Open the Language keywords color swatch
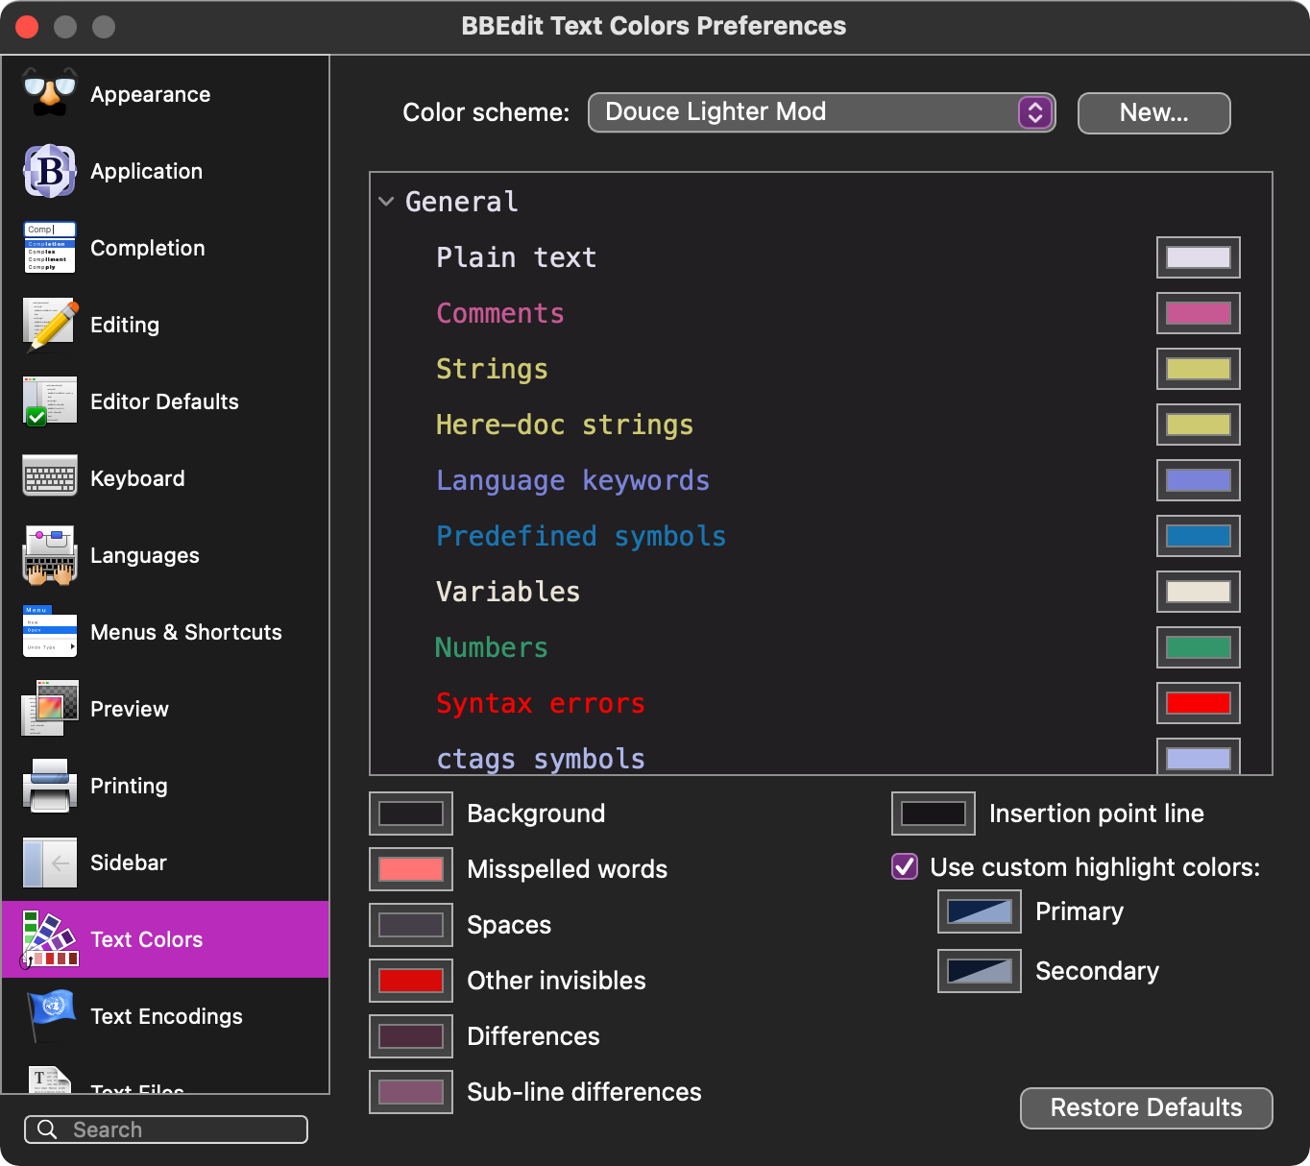1310x1166 pixels. 1198,480
